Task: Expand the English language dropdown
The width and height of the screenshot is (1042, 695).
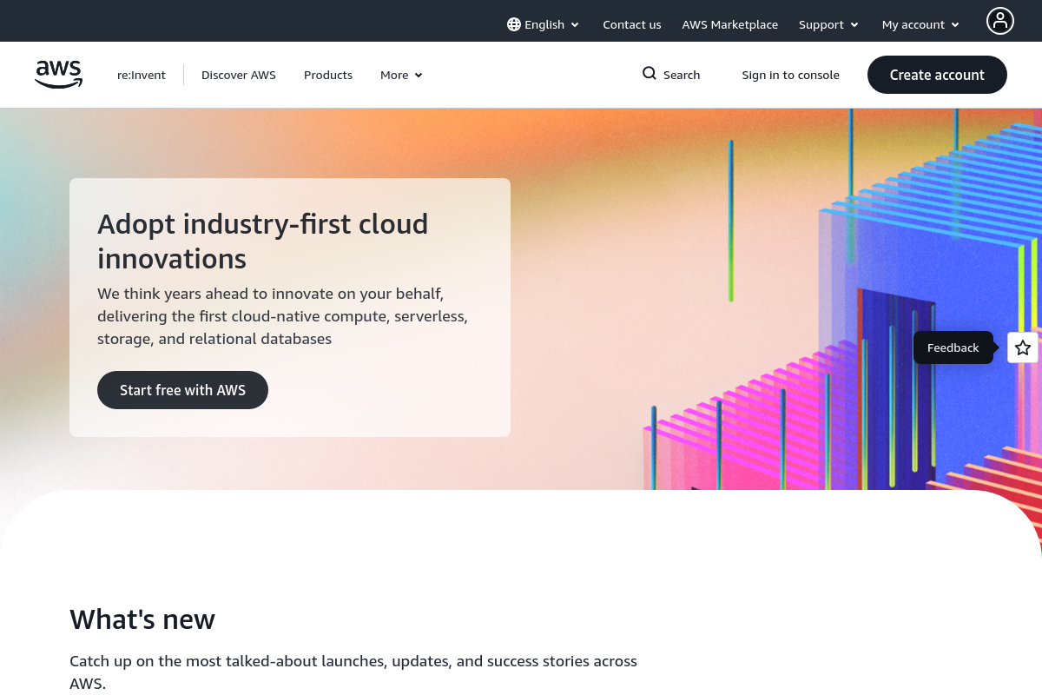Action: point(544,24)
